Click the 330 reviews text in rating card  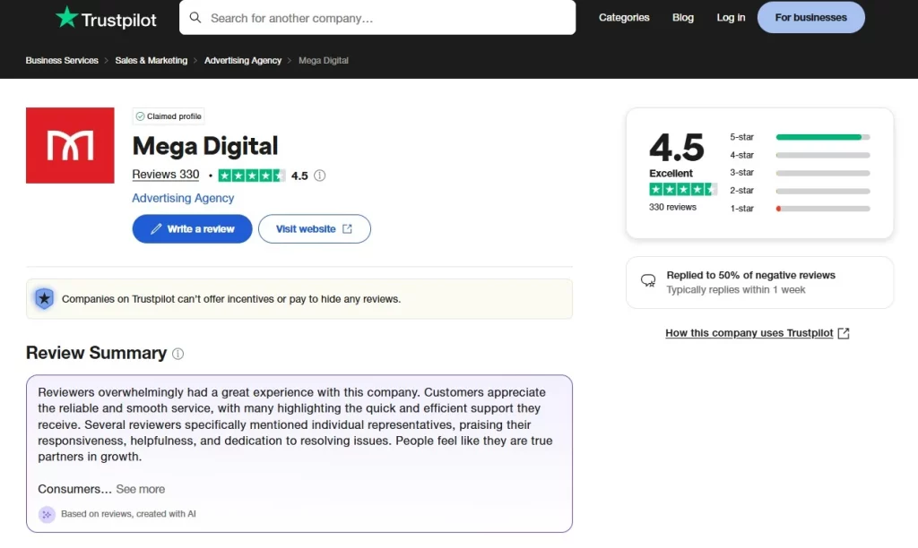(x=672, y=207)
